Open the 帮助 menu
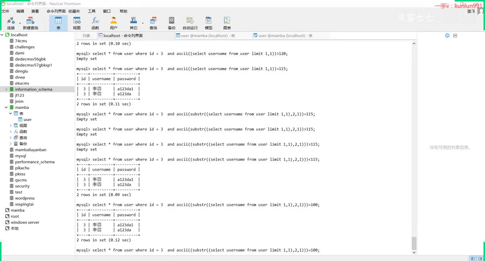485x261 pixels. [x=124, y=11]
